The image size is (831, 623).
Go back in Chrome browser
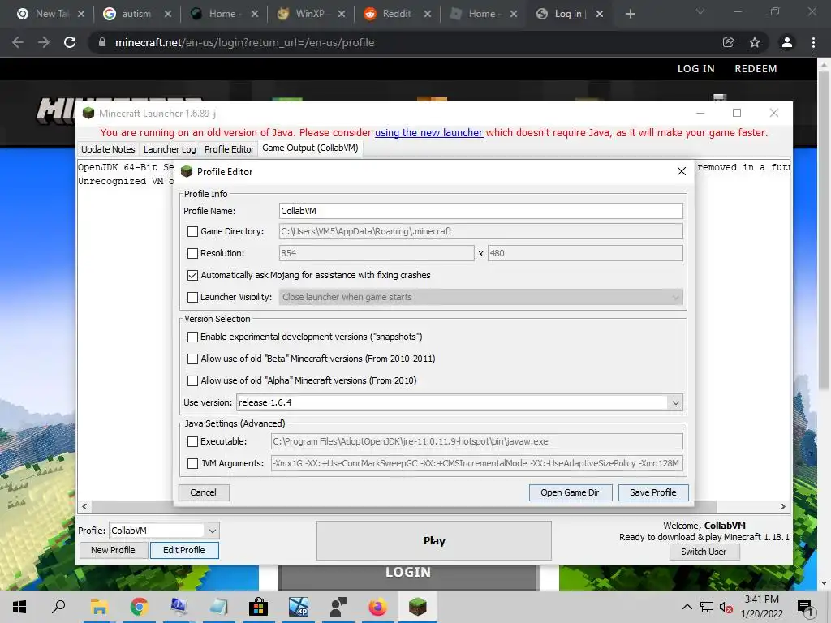(x=18, y=42)
